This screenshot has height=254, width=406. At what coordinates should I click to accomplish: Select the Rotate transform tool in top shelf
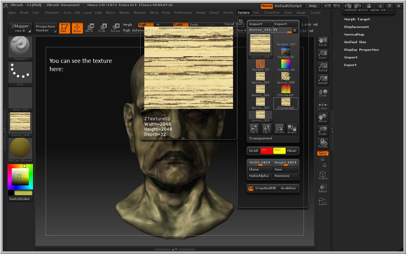[115, 28]
